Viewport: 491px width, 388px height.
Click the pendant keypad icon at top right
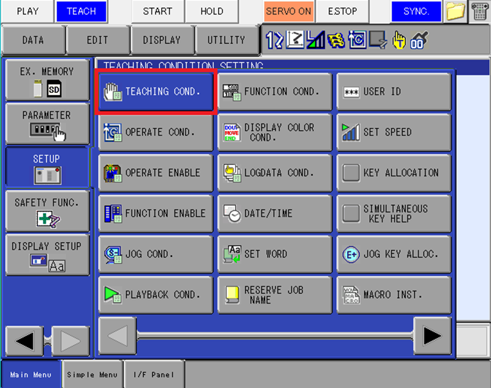[x=479, y=12]
